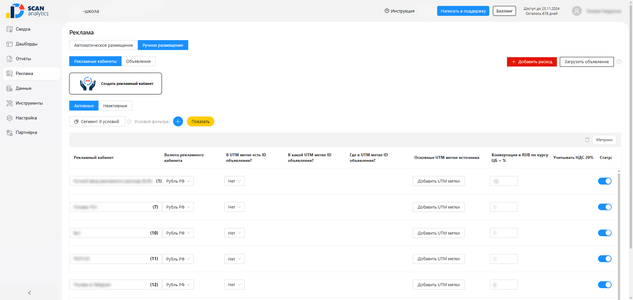
Task: Click the Рекламный кабинет column header
Action: tap(94, 158)
